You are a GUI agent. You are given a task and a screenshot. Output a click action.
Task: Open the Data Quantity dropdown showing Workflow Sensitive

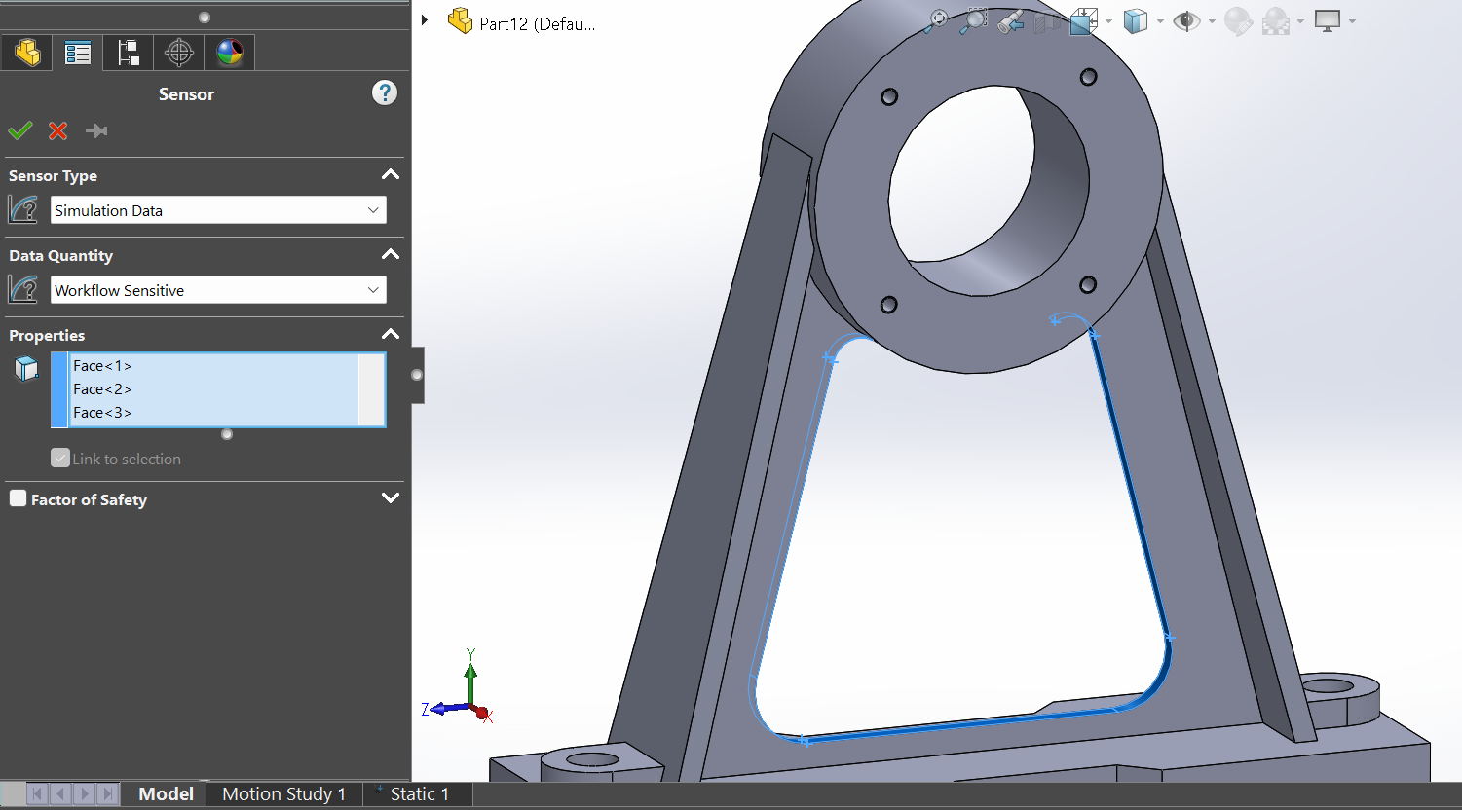(218, 290)
